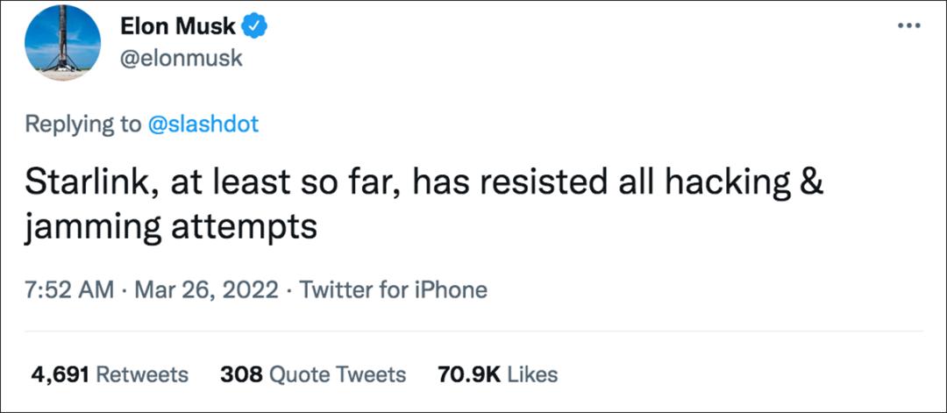Open the three-dot more options menu
947x413 pixels.
point(908,25)
